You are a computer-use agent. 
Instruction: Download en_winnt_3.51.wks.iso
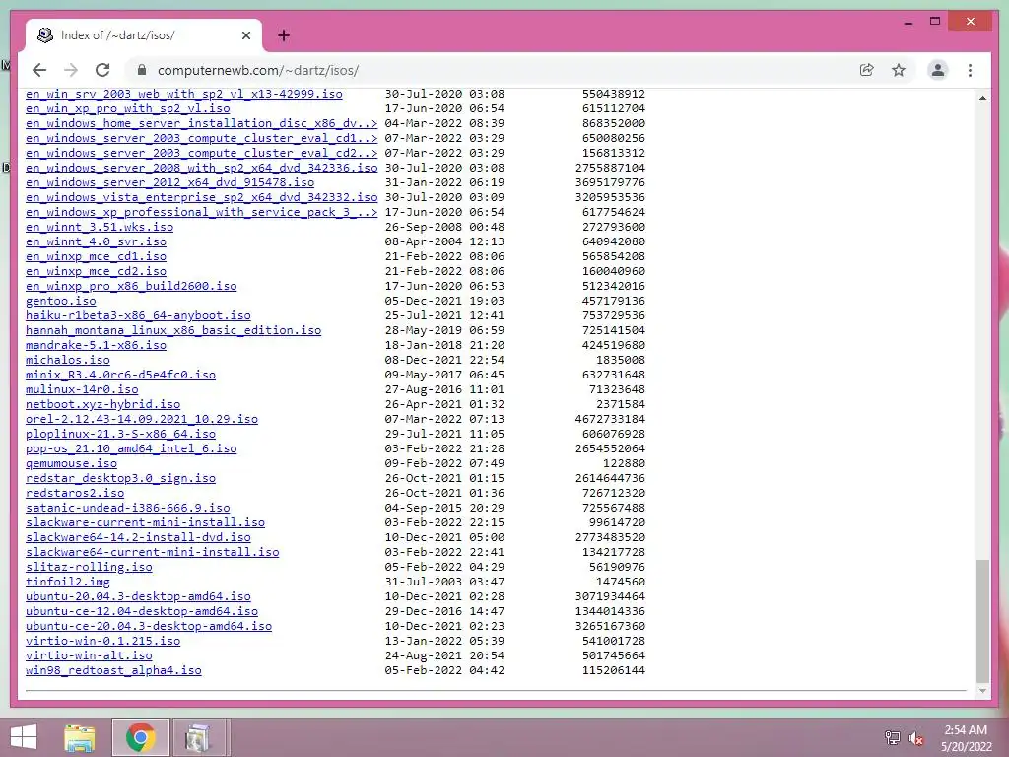click(100, 228)
